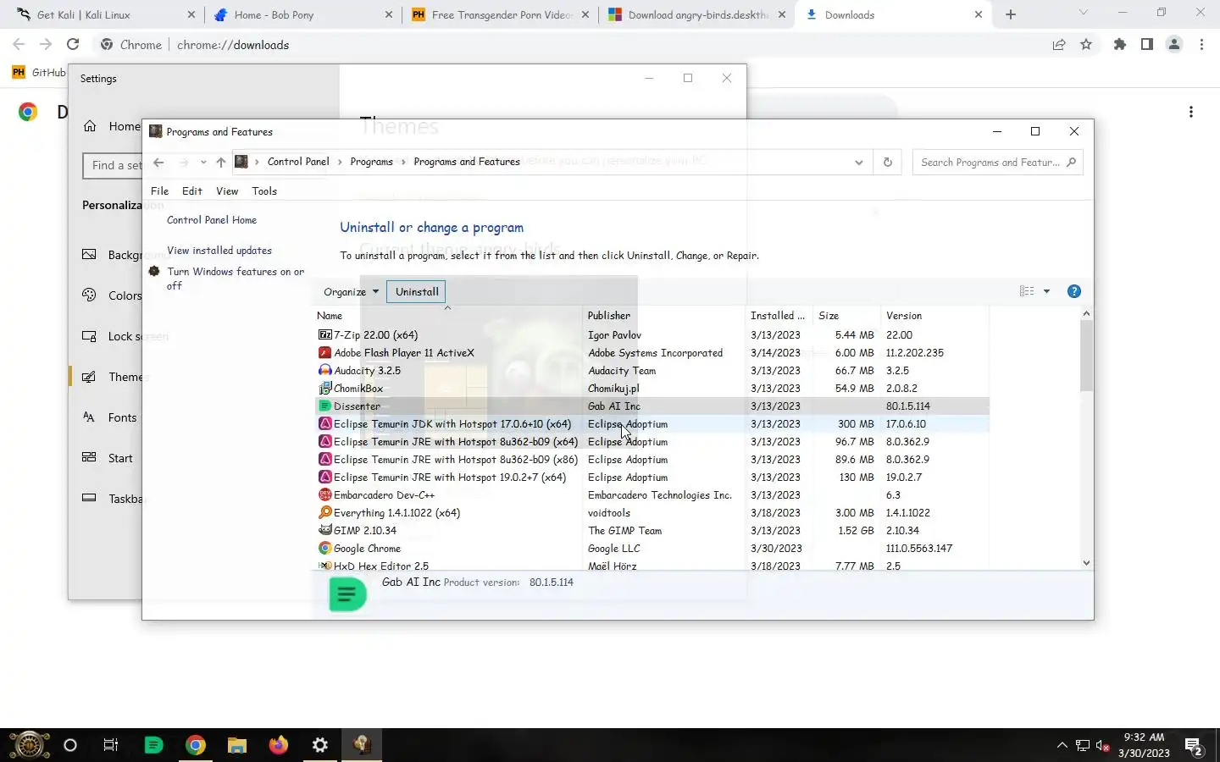
Task: Click the Settings gear on the taskbar
Action: (x=320, y=745)
